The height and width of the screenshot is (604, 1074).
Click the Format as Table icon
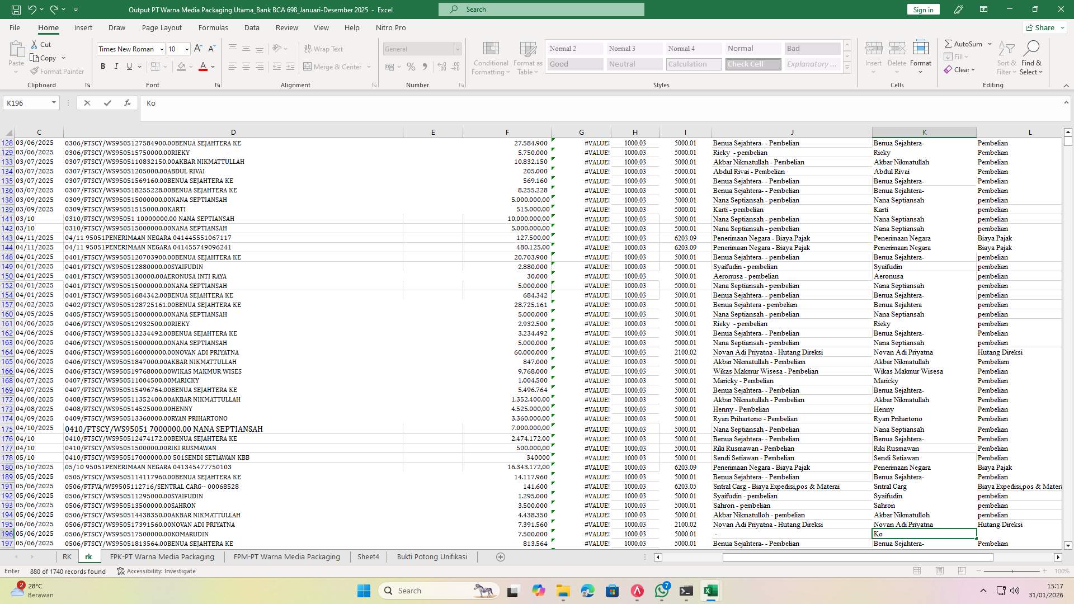526,58
